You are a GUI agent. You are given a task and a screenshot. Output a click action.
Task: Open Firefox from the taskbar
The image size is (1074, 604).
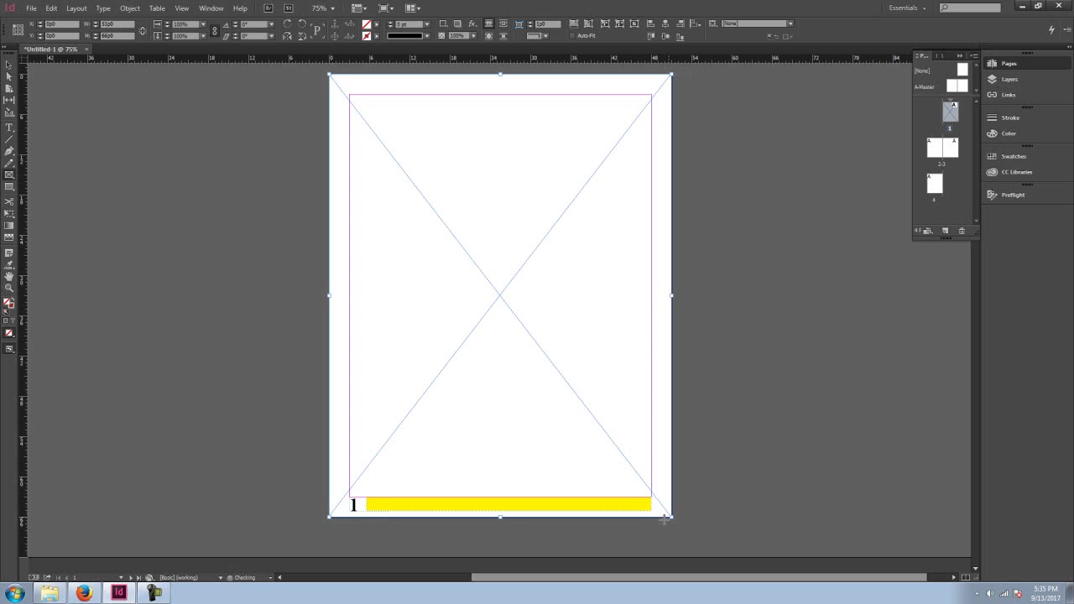84,593
